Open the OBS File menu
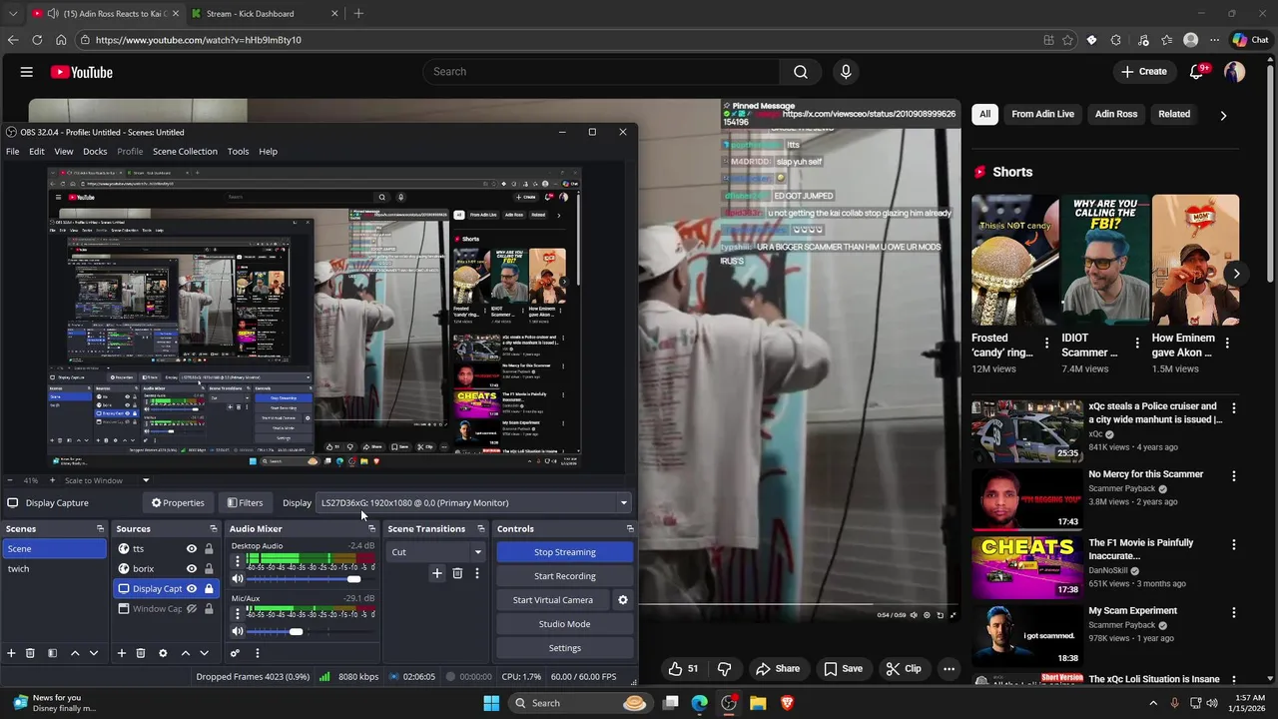 point(12,152)
